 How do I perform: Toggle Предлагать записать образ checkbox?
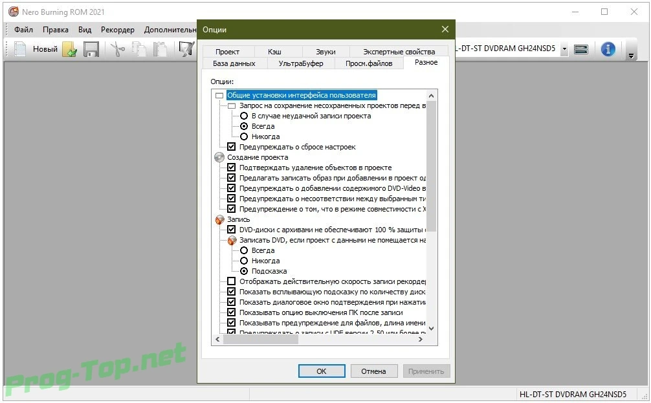232,178
